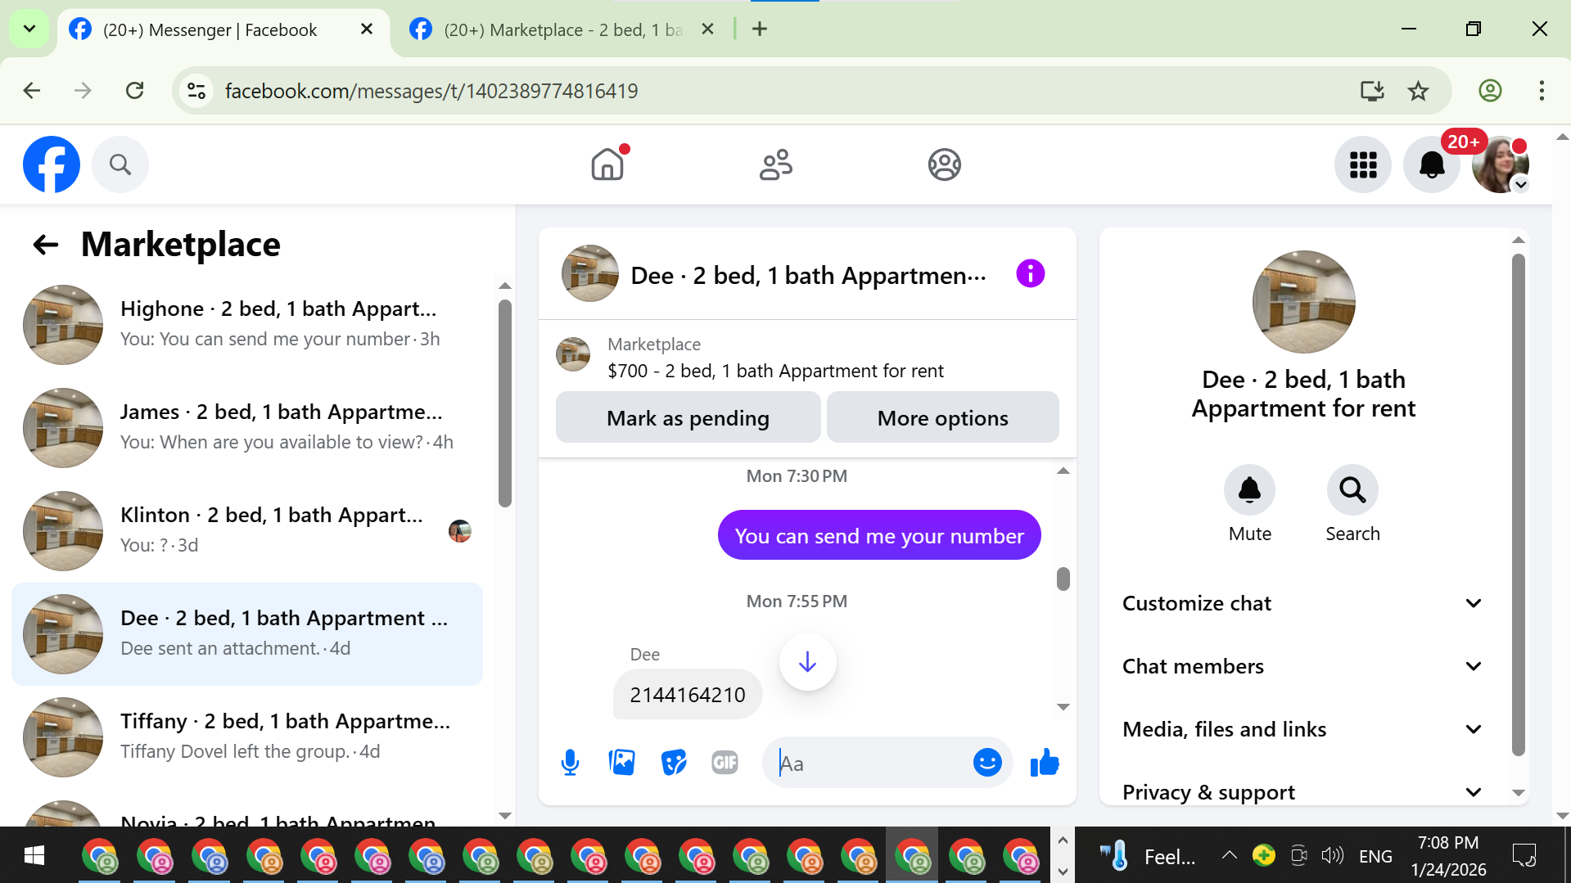Screen dimensions: 1571x883
Task: Click the address bar URL
Action: (431, 90)
